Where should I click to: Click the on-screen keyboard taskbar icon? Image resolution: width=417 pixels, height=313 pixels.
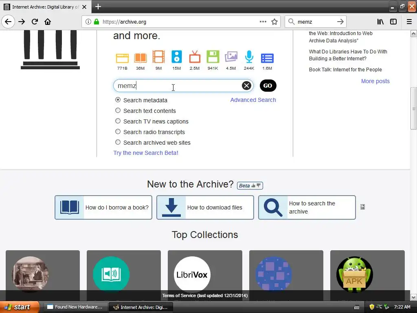(357, 307)
